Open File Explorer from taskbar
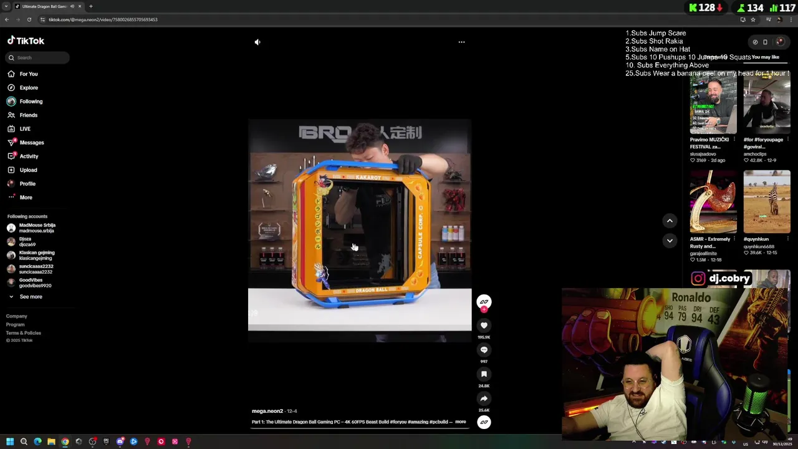This screenshot has width=798, height=449. (51, 442)
